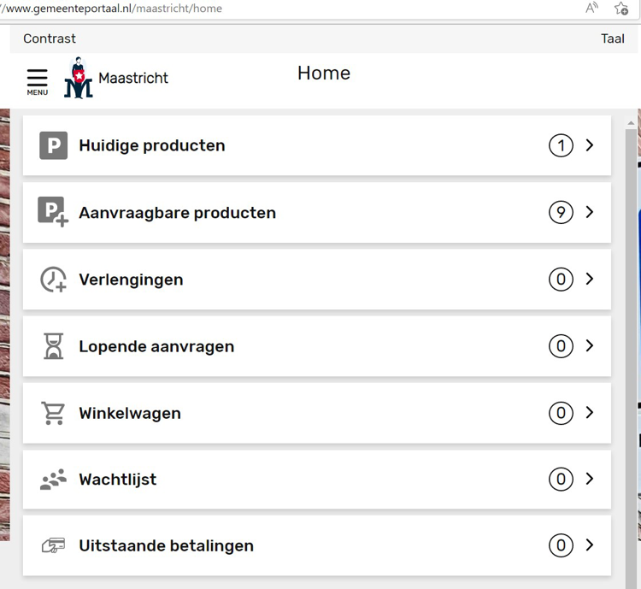Image resolution: width=641 pixels, height=589 pixels.
Task: Click the count badge on Aanvraagbare producten
Action: coord(561,212)
